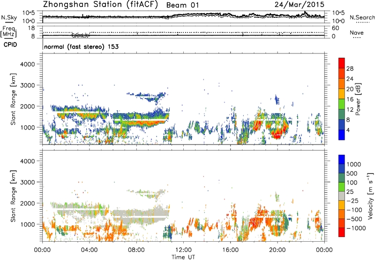Click the date '24/Mar/2015'
Viewport: 375px width, 260px height.
tap(300, 5)
